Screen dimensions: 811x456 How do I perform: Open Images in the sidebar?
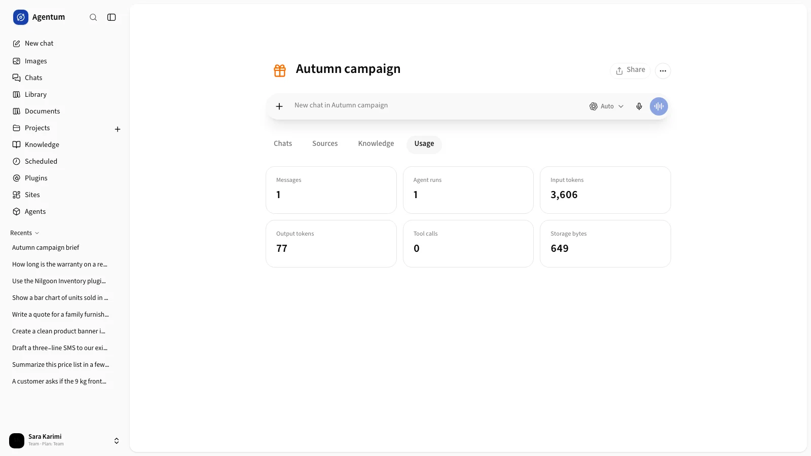(x=65, y=61)
